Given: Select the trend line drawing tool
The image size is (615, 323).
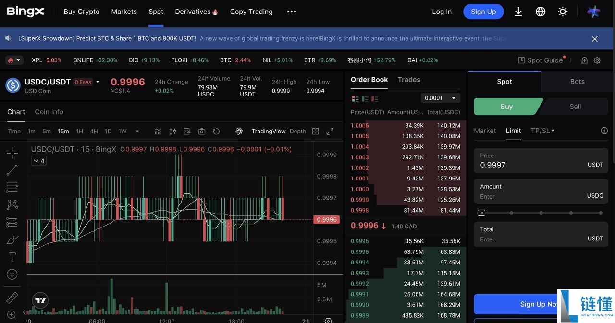Looking at the screenshot, I should click(x=12, y=170).
